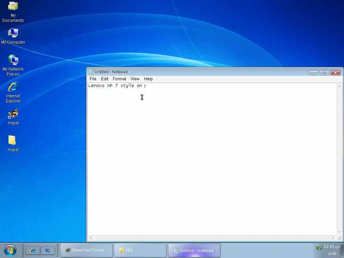Click the Untitled - Notepad title bar
This screenshot has width=344, height=258.
pos(198,72)
